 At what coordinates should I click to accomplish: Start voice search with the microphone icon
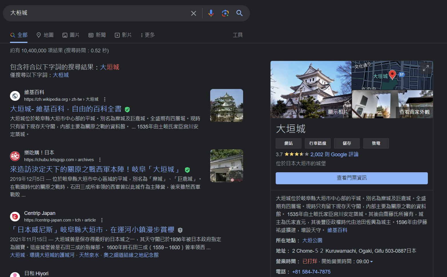211,13
